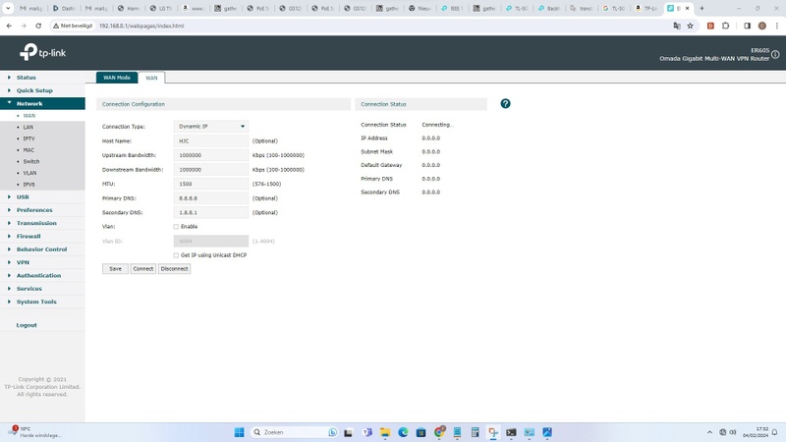Open the browser side panel icon
This screenshot has height=442, width=786.
[747, 26]
